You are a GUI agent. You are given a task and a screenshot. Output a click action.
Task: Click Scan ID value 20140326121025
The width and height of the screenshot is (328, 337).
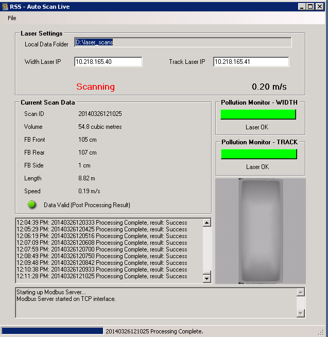[x=100, y=114]
